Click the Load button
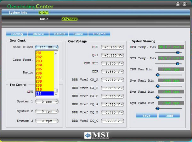 (169, 116)
